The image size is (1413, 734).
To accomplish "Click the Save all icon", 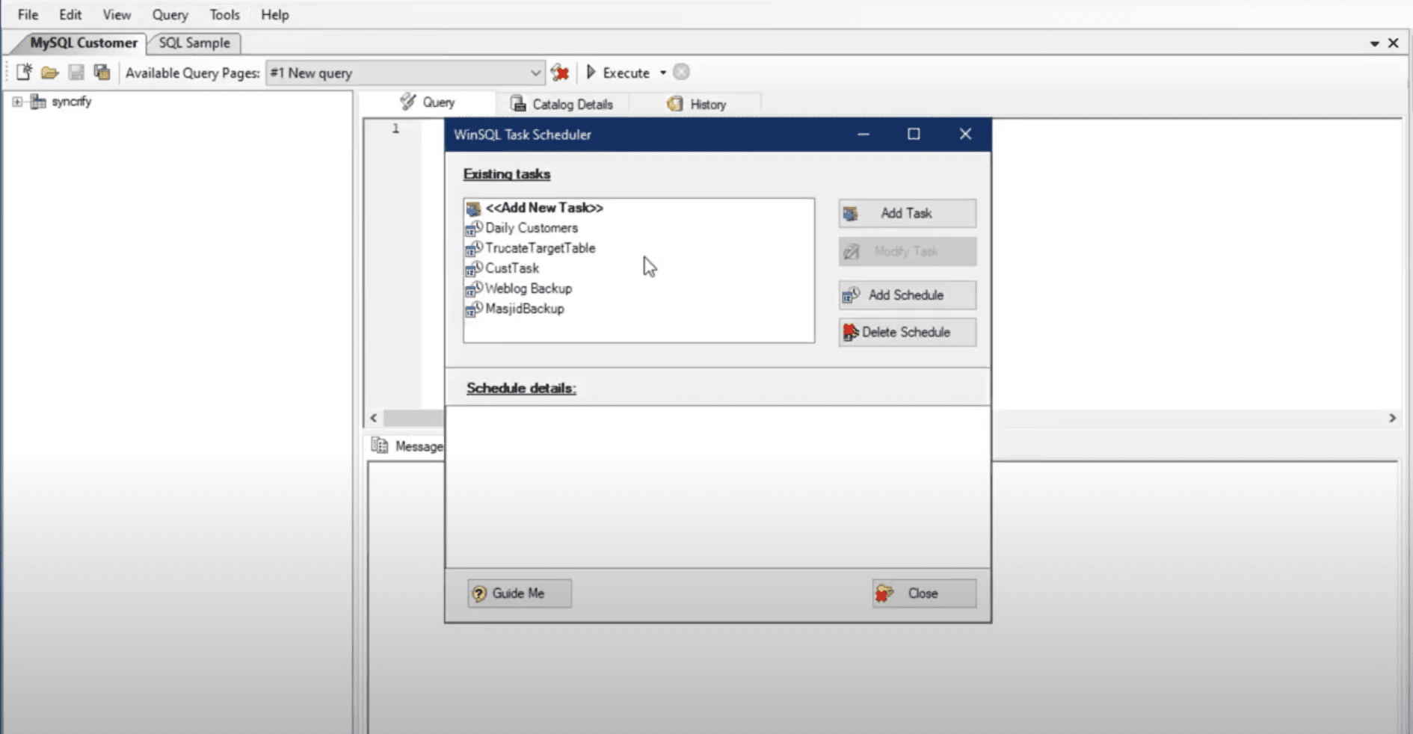I will [102, 73].
